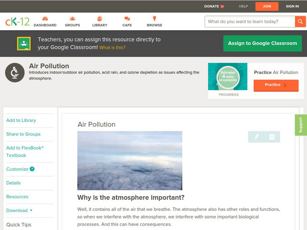Open the GROUPS menu label
307x230 pixels.
click(x=73, y=25)
